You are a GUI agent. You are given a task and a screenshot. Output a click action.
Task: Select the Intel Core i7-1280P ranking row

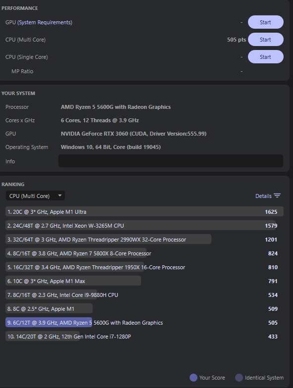145,337
